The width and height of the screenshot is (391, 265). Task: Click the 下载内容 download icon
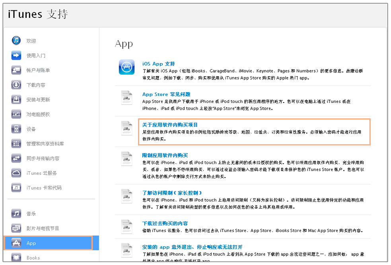click(x=16, y=85)
